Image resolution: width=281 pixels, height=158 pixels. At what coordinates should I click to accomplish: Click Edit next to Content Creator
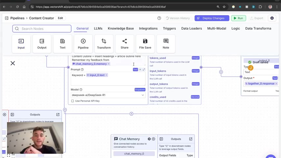click(61, 18)
